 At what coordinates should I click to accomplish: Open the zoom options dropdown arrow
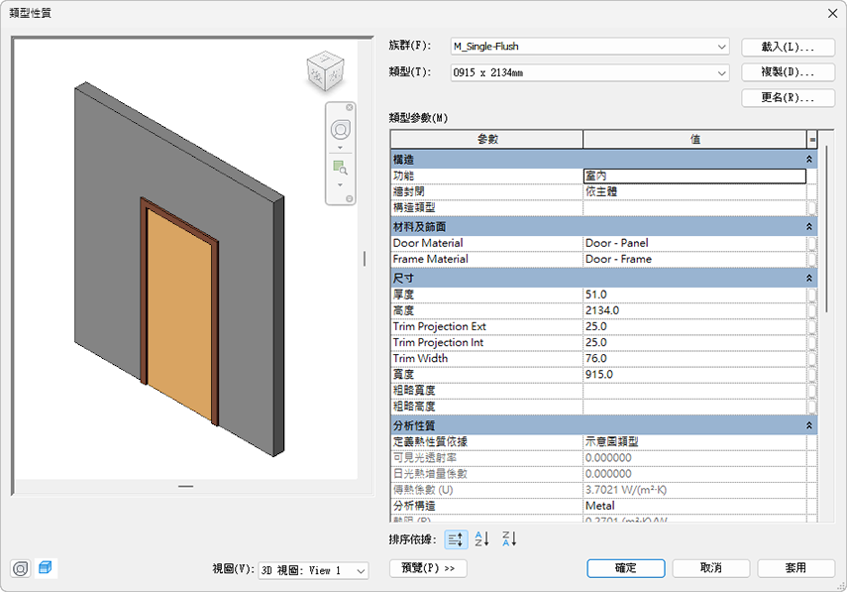[x=341, y=184]
